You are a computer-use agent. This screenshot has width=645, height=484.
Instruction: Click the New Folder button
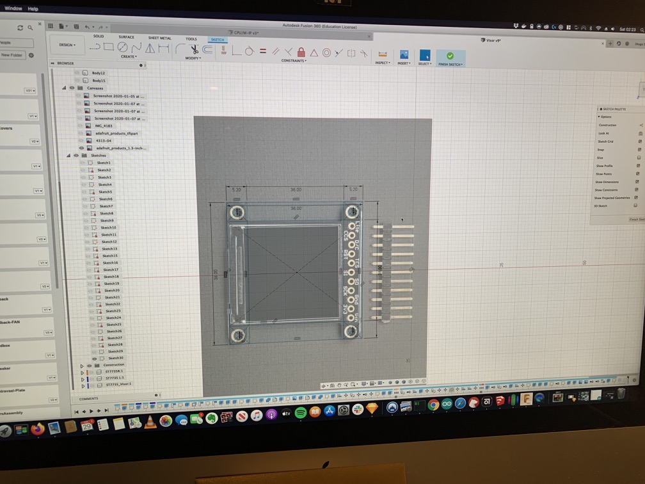pos(12,55)
